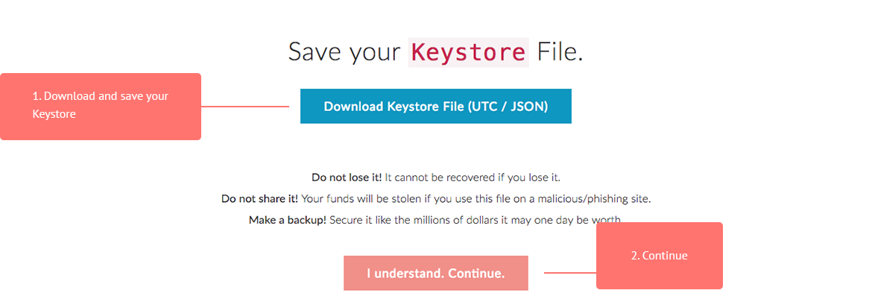Click the bold 'Do not lose it!' warning

347,177
